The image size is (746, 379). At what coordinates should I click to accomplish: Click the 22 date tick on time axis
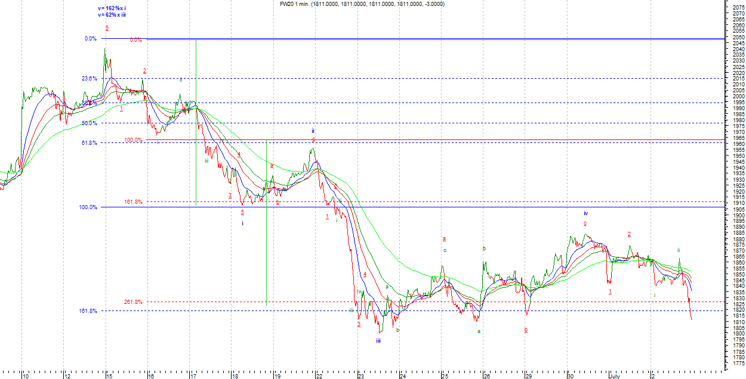(x=319, y=376)
